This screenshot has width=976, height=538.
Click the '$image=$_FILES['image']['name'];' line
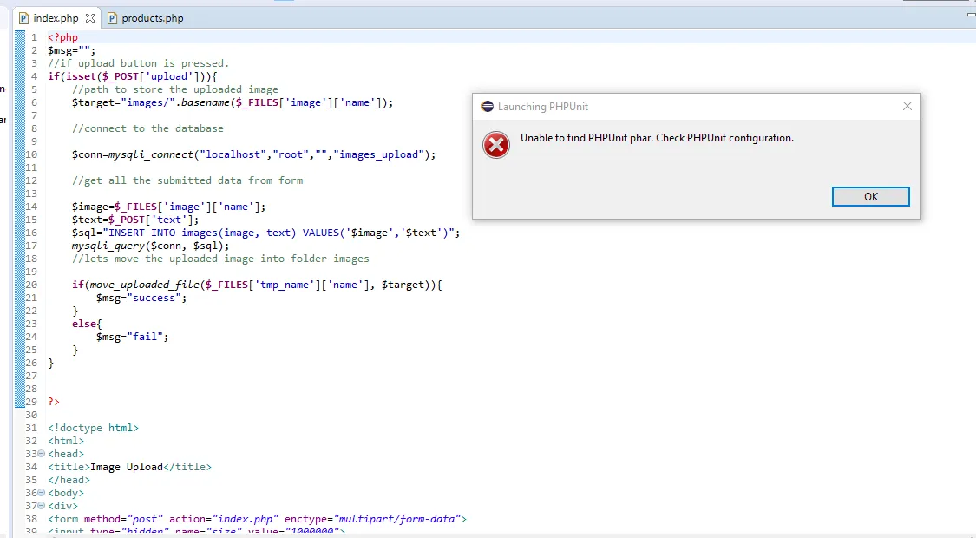click(168, 207)
